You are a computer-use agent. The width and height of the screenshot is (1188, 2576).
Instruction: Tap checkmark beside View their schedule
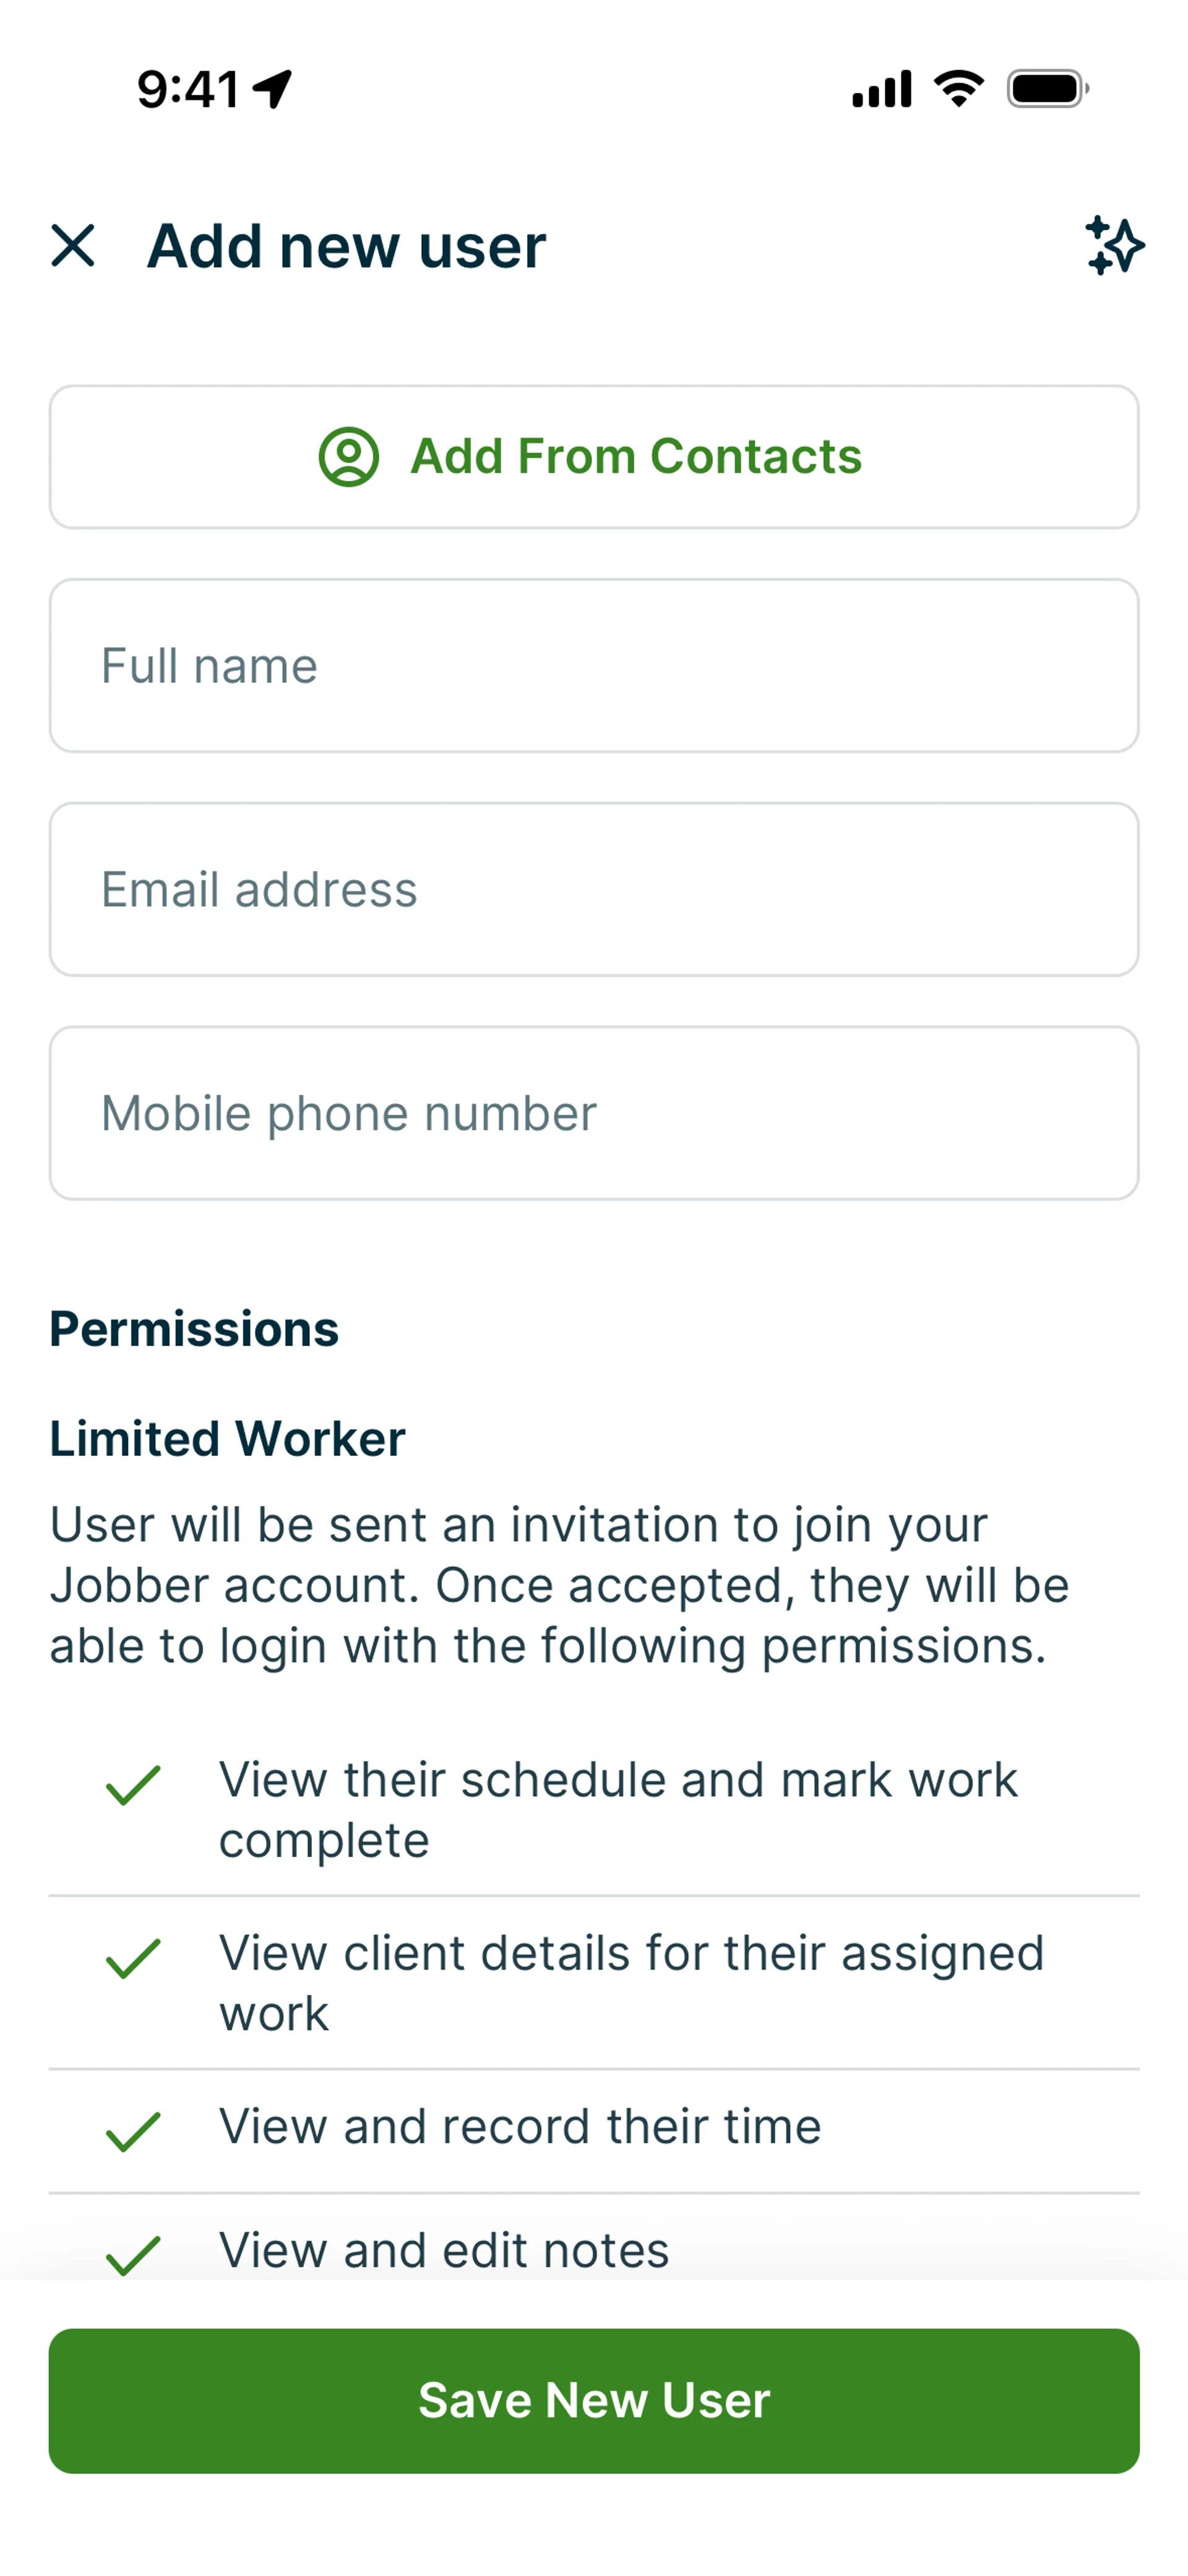tap(133, 1785)
